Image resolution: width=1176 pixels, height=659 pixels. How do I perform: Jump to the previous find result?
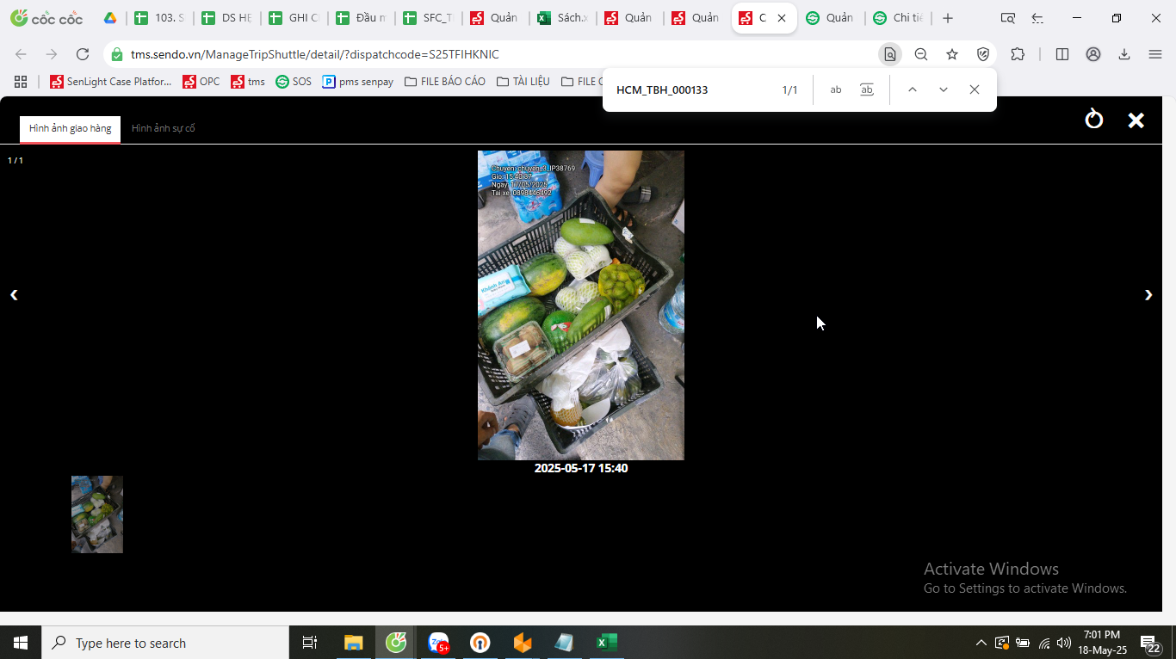click(x=913, y=89)
